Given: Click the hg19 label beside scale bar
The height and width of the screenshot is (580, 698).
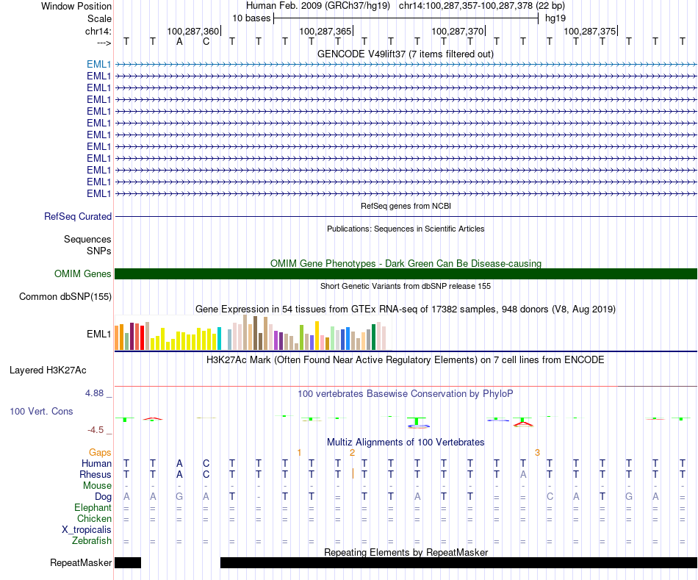Looking at the screenshot, I should click(555, 18).
